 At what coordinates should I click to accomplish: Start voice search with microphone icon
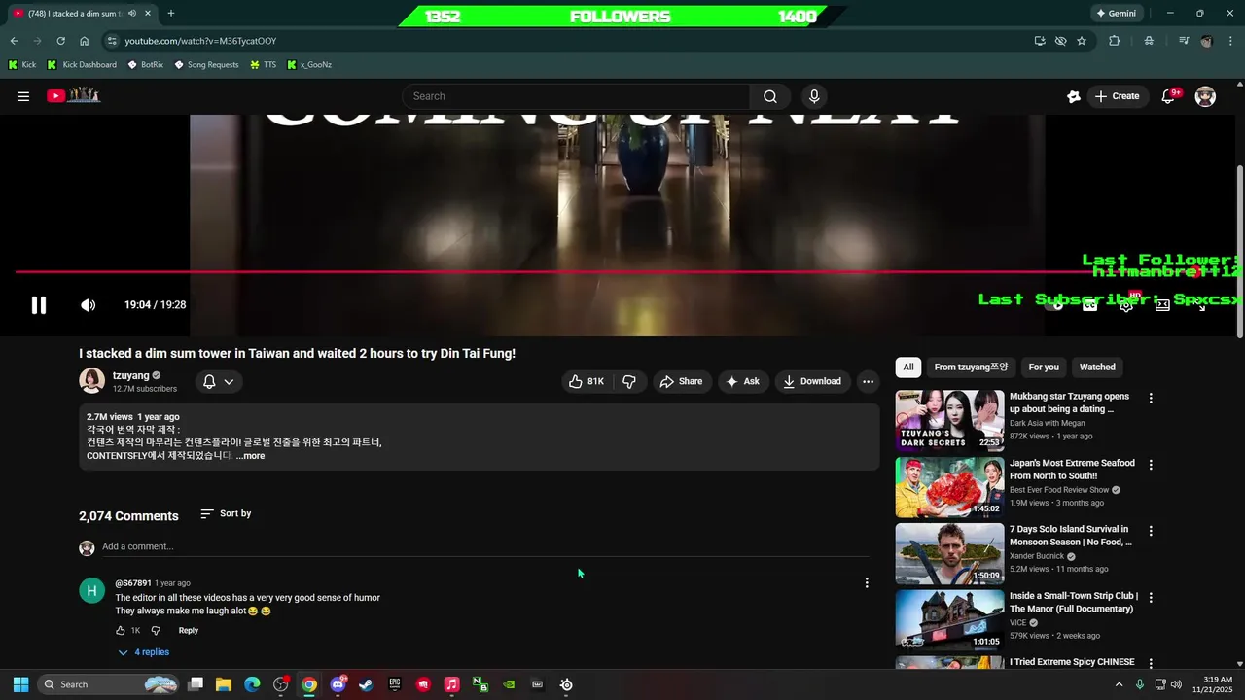click(814, 96)
